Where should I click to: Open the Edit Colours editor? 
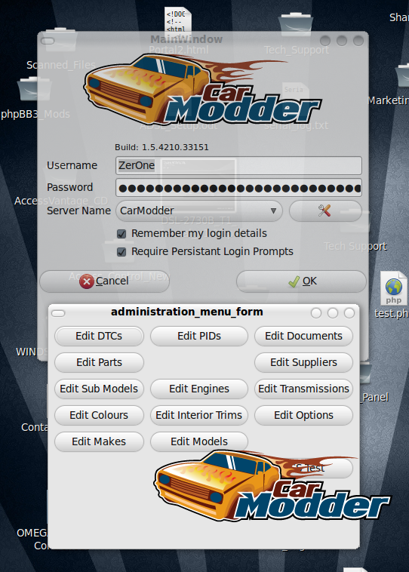point(99,415)
